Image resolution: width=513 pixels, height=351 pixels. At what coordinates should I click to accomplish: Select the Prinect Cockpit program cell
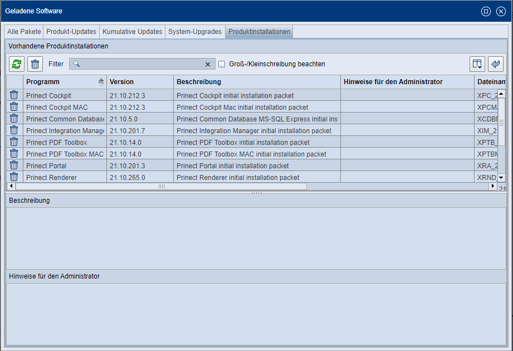point(65,95)
